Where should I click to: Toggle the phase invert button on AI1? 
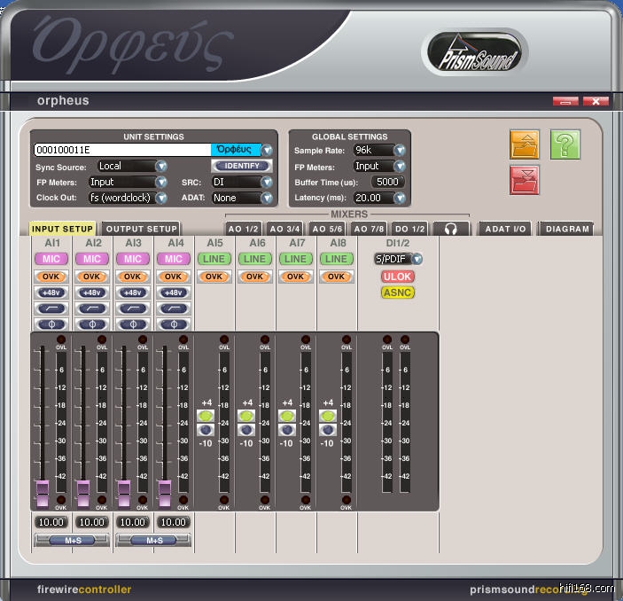51,324
